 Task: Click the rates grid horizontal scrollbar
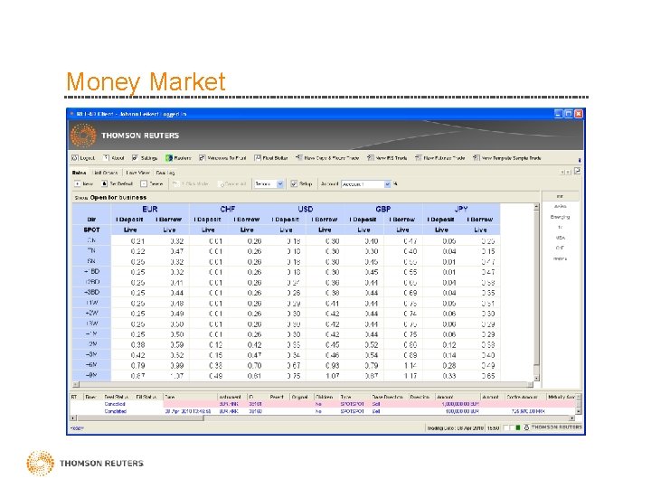[x=303, y=385]
